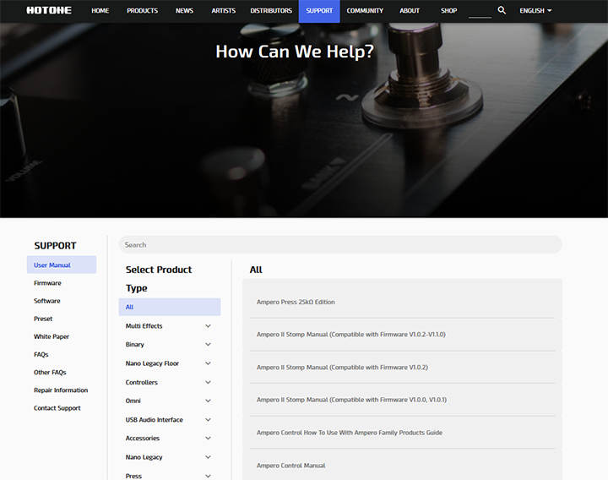Go to the Shop

pos(448,11)
